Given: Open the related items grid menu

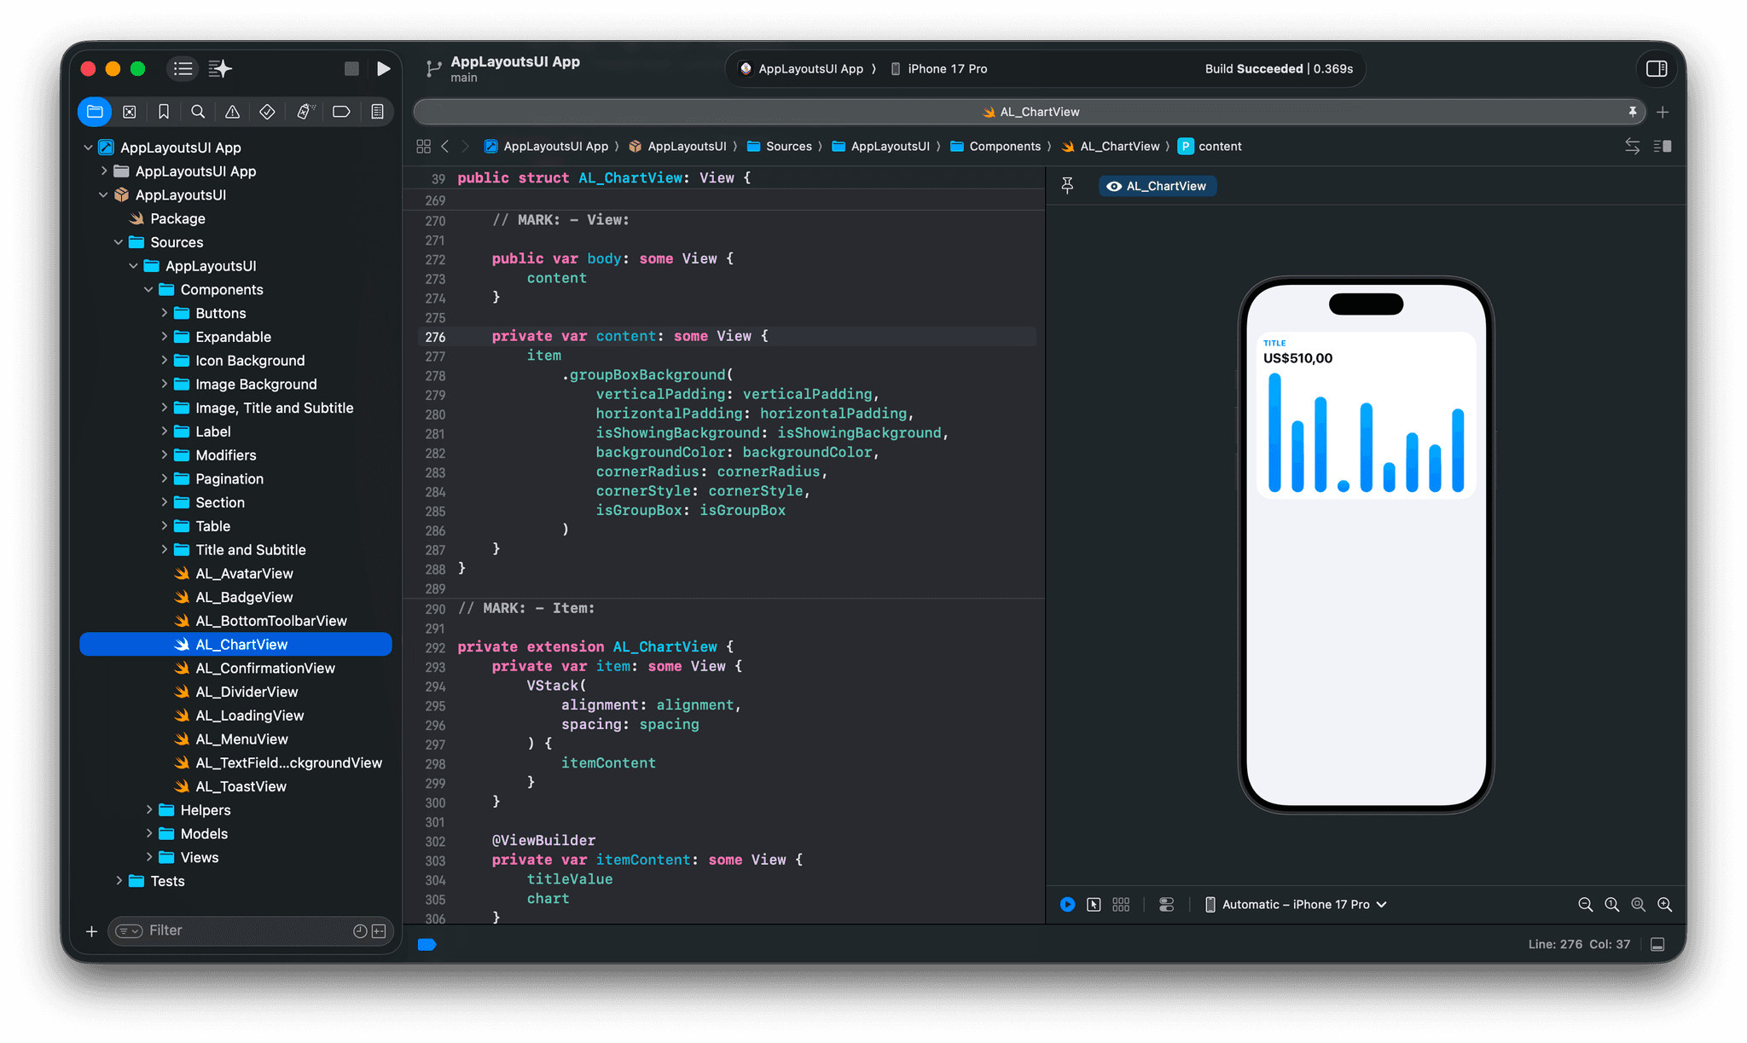Looking at the screenshot, I should [423, 147].
